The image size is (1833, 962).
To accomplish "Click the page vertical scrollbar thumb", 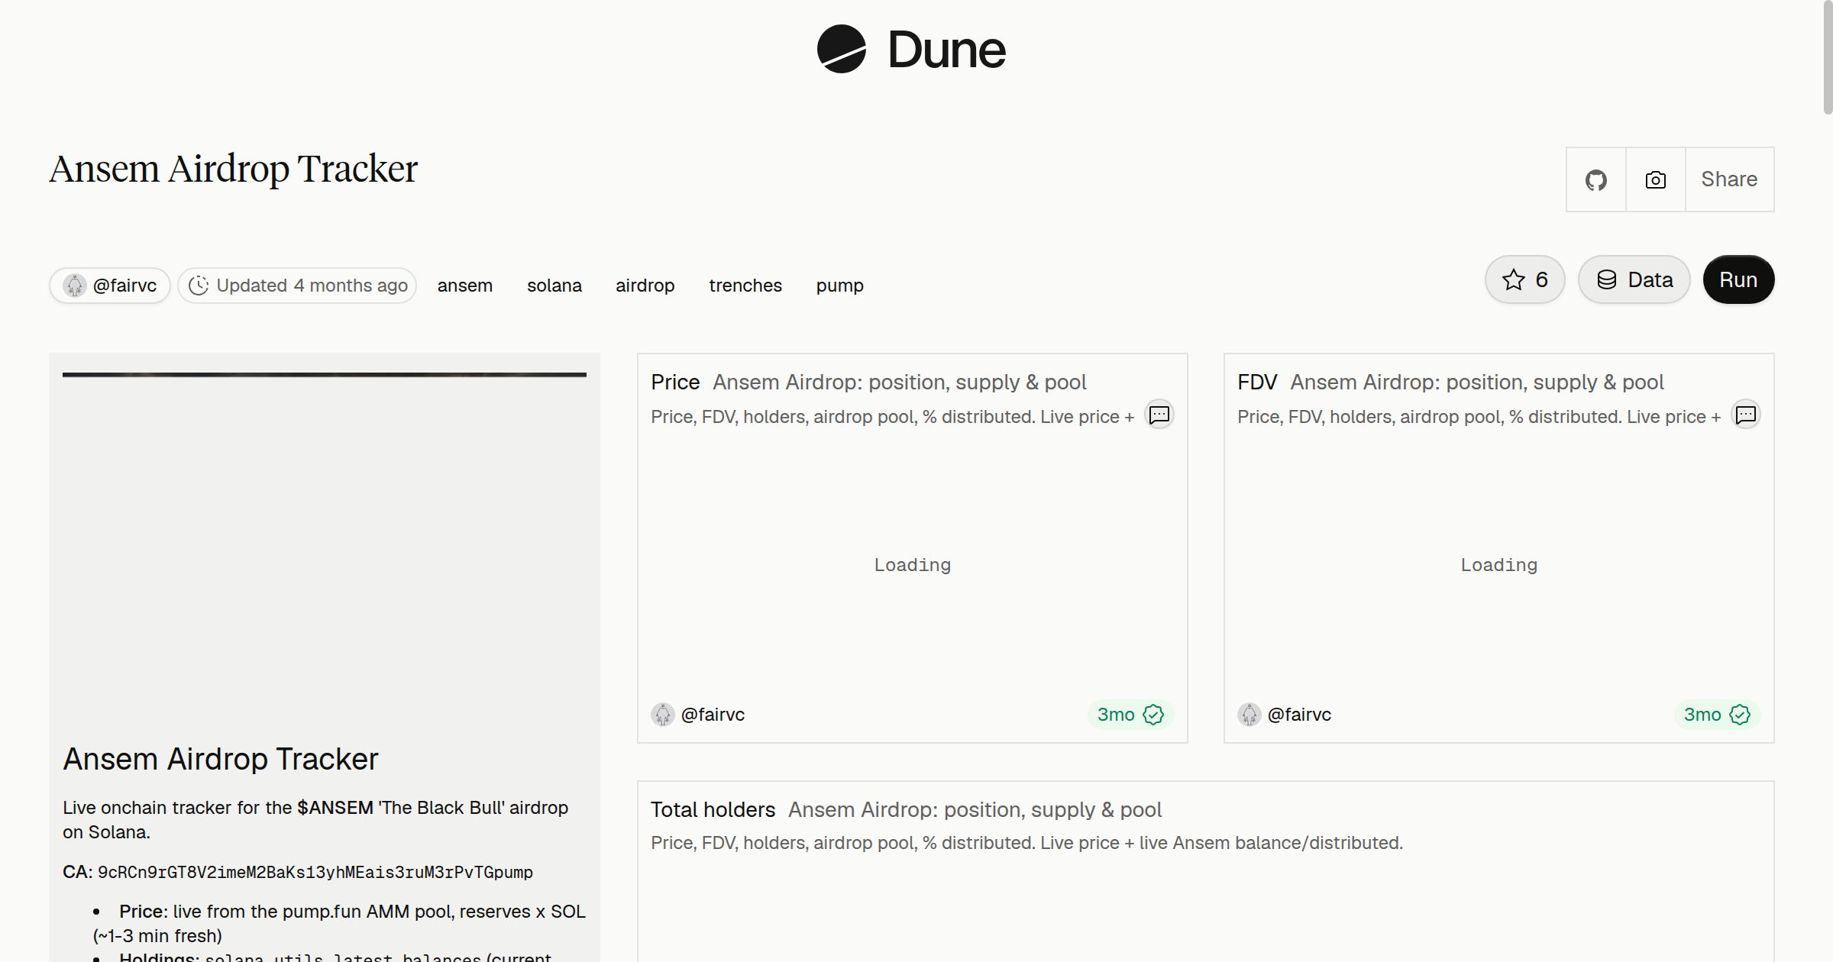I will click(1827, 58).
